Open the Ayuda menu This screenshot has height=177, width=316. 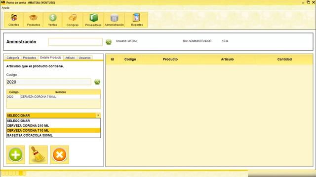tap(5, 8)
